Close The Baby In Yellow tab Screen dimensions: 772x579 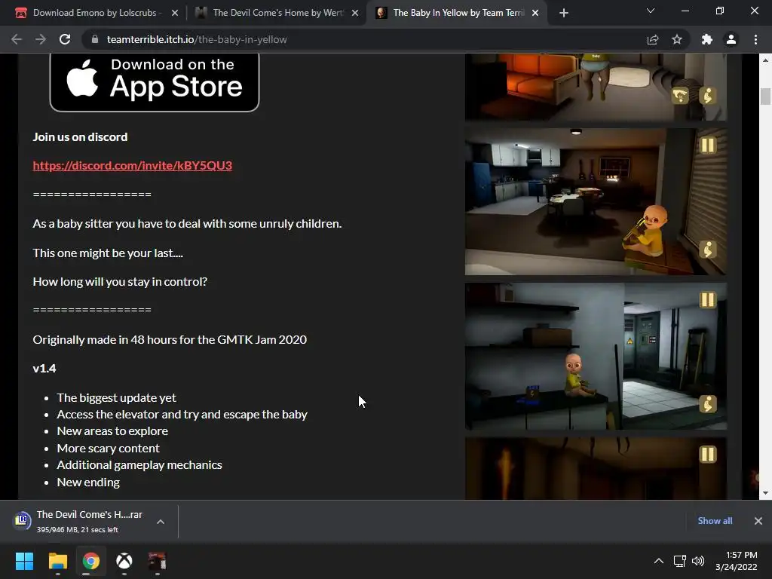(x=536, y=13)
